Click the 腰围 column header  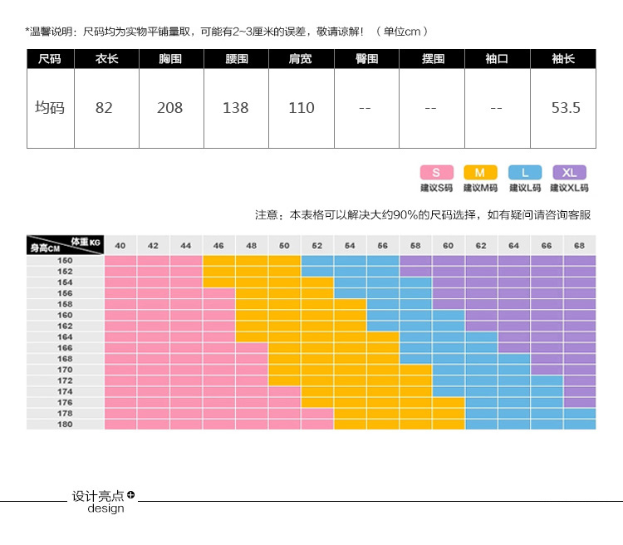(236, 59)
